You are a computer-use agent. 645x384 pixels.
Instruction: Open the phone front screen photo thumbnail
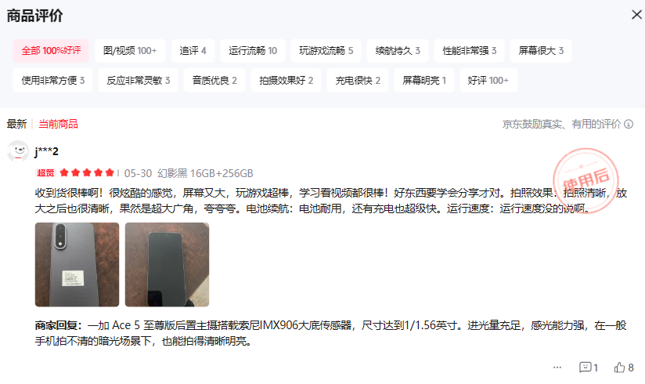pyautogui.click(x=167, y=265)
